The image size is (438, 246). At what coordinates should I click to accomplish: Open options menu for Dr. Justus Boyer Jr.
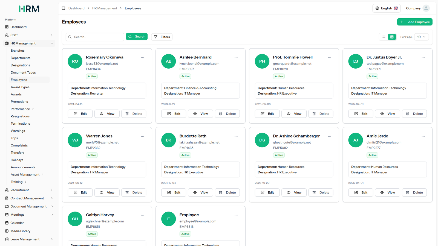[423, 58]
